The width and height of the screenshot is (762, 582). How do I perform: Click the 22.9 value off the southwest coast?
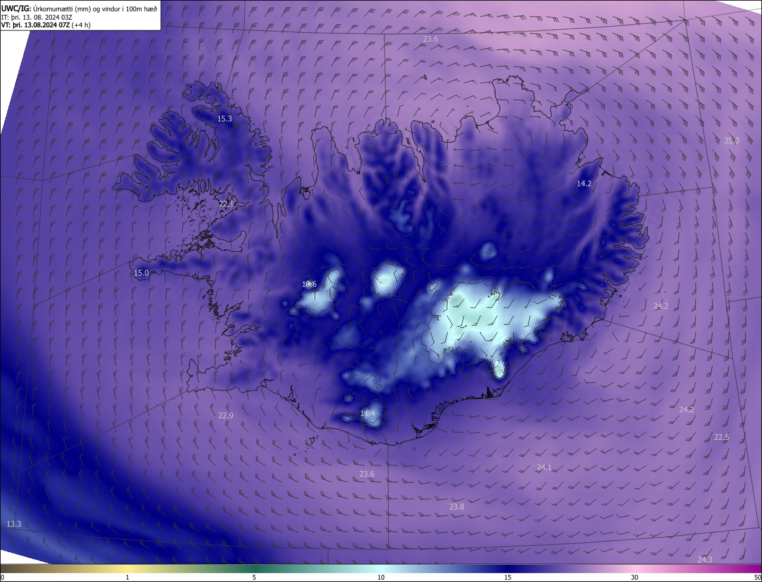pyautogui.click(x=226, y=415)
